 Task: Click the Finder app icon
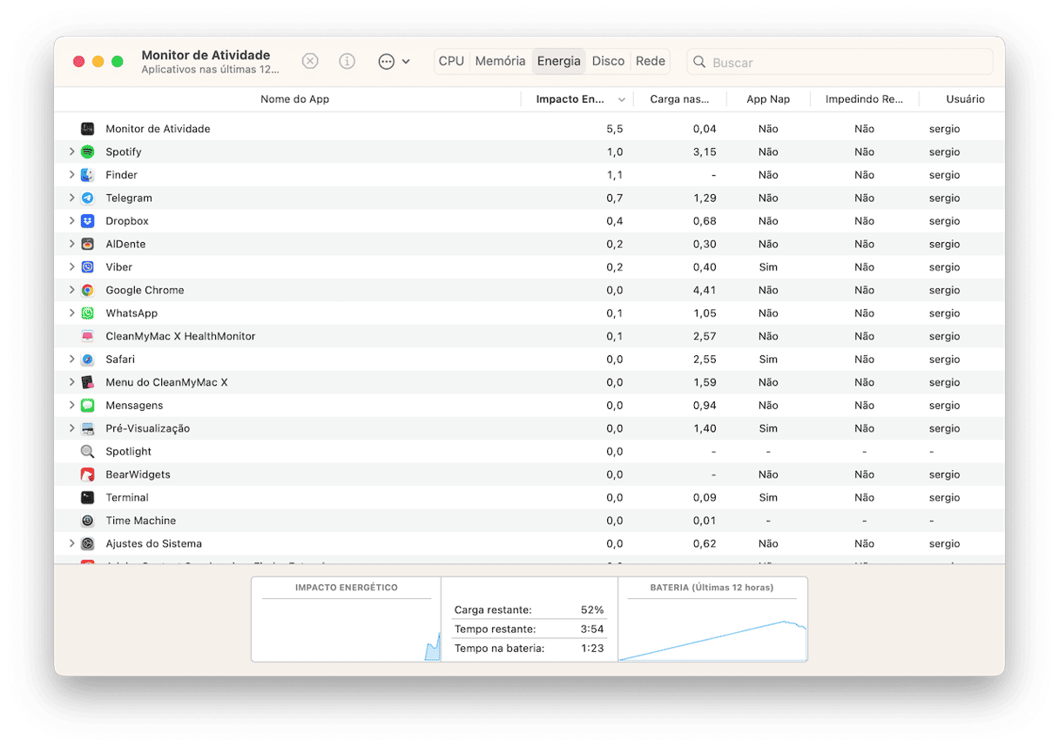pos(87,175)
